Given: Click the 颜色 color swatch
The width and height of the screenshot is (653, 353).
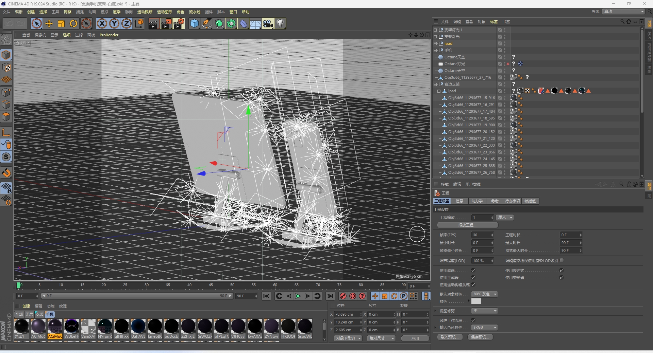Looking at the screenshot, I should (x=476, y=301).
